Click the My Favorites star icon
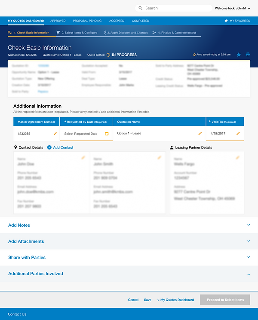 tap(226, 21)
